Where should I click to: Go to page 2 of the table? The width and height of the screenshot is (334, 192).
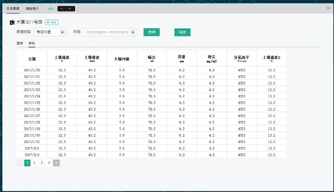(x=34, y=163)
